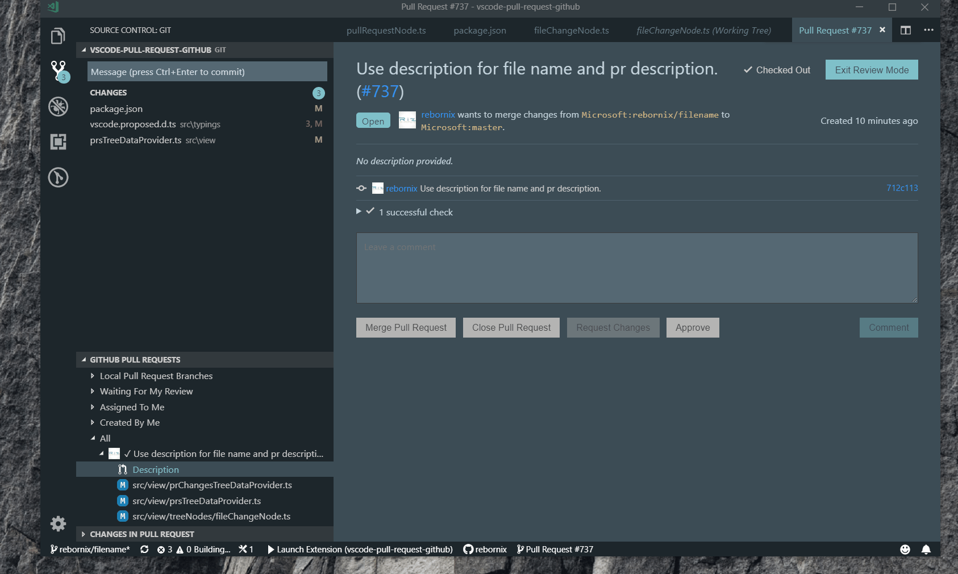The image size is (958, 574).
Task: Open the Extensions view icon
Action: pyautogui.click(x=57, y=142)
